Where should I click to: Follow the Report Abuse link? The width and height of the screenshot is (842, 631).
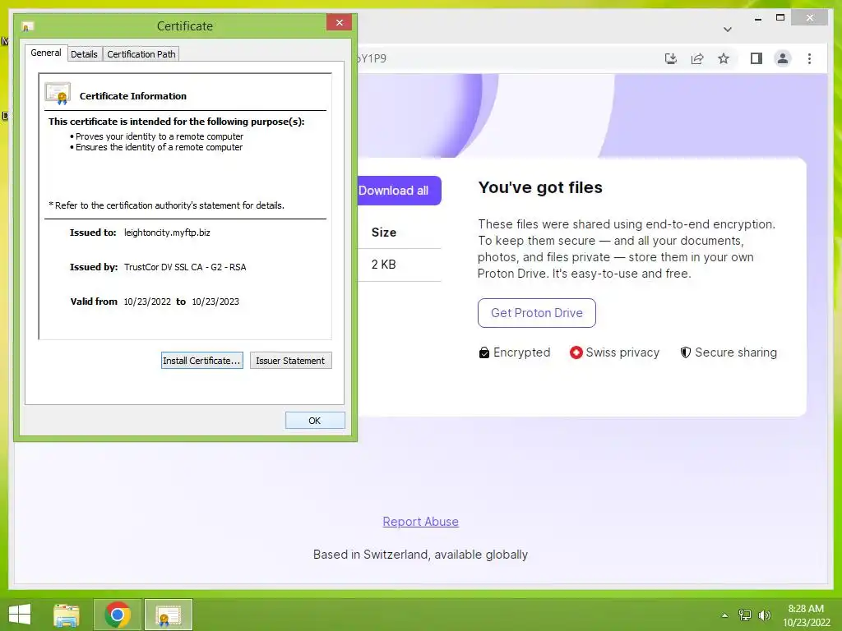(x=420, y=522)
